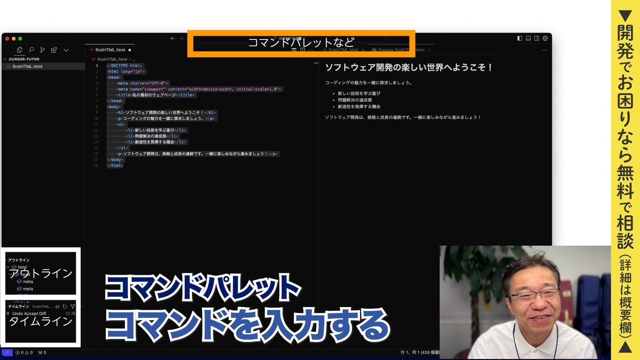The width and height of the screenshot is (640, 360).
Task: Expand additional views chevron in sidebar header
Action: point(66,50)
